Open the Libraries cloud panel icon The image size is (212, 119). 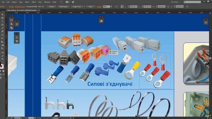101,21
